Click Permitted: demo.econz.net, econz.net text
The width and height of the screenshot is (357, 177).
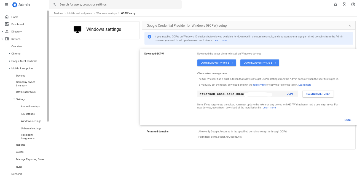(220, 137)
